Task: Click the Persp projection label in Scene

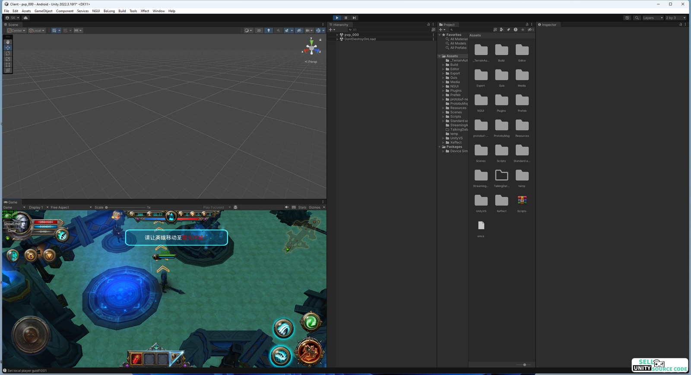Action: coord(311,62)
